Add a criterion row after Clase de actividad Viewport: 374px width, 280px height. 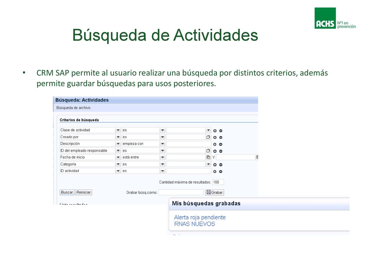(215, 131)
